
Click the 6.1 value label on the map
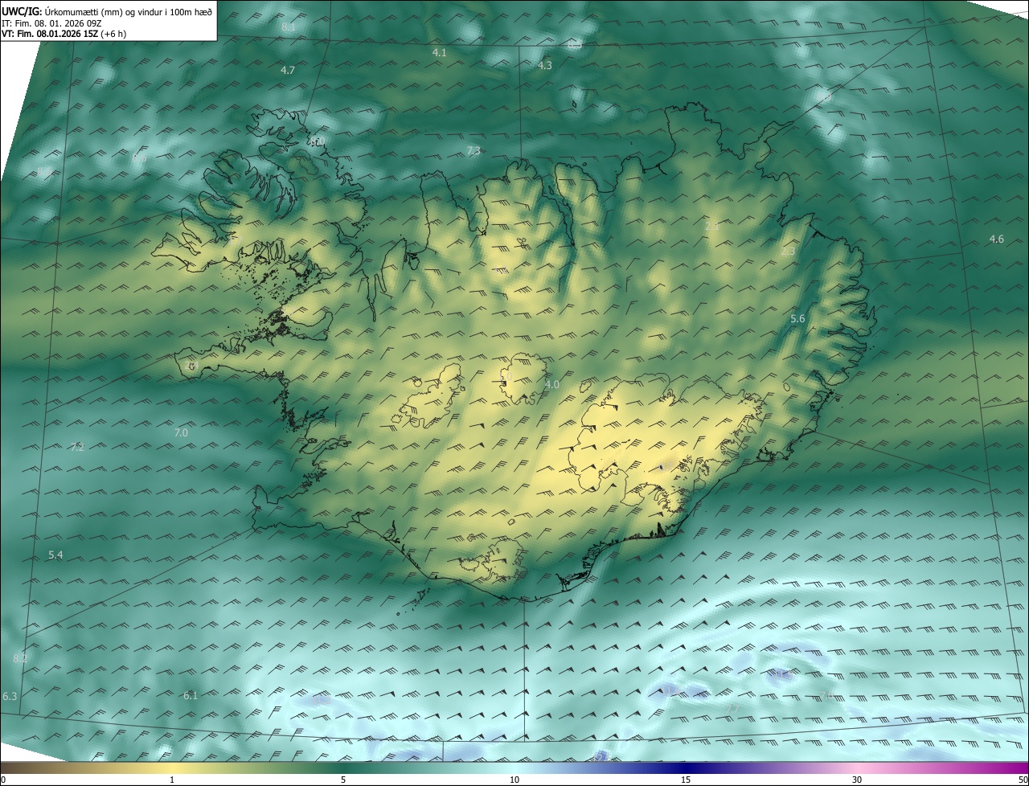tap(191, 695)
